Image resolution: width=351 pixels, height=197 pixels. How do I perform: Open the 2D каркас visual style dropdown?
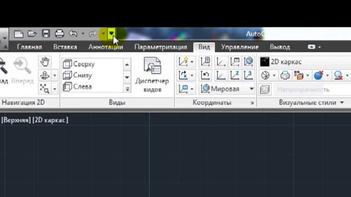point(305,62)
